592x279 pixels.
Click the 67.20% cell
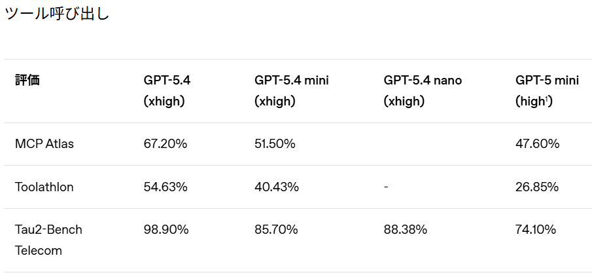(165, 144)
